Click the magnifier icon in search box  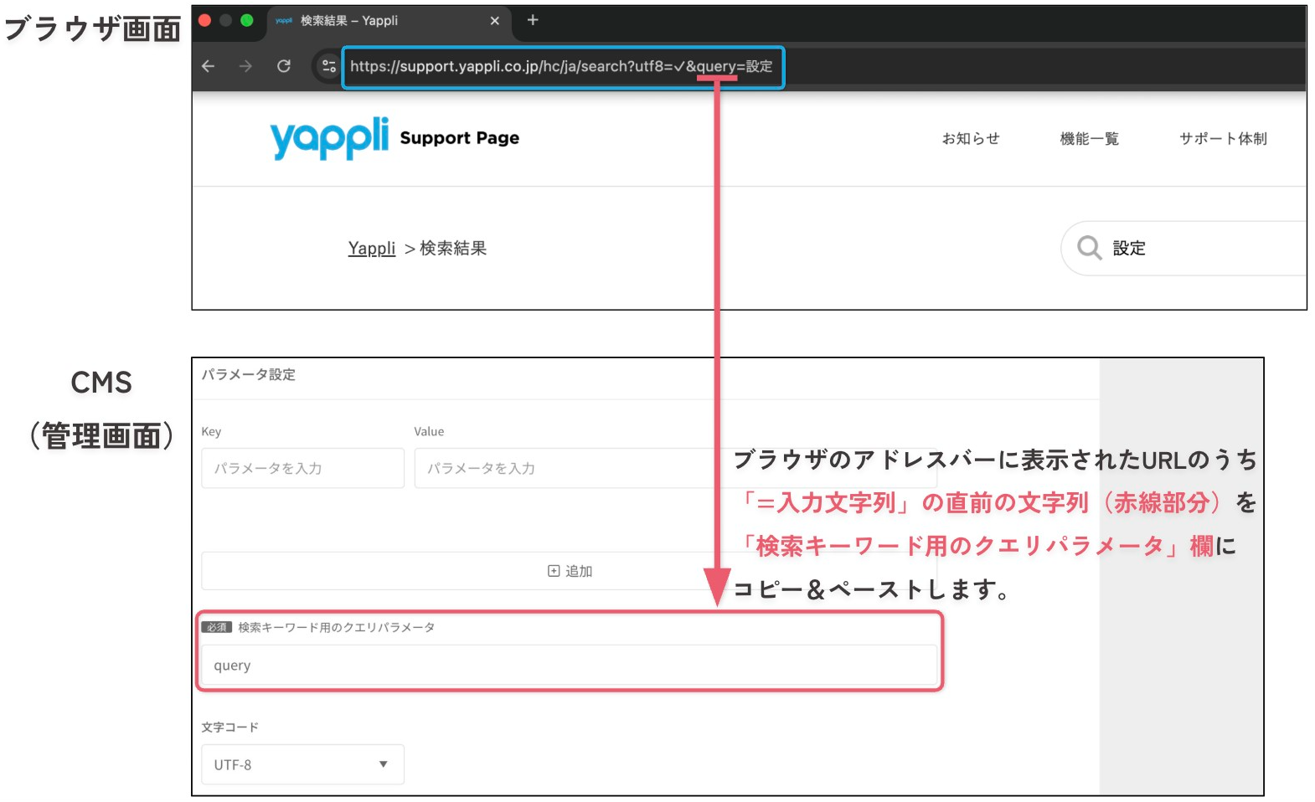coord(1089,248)
